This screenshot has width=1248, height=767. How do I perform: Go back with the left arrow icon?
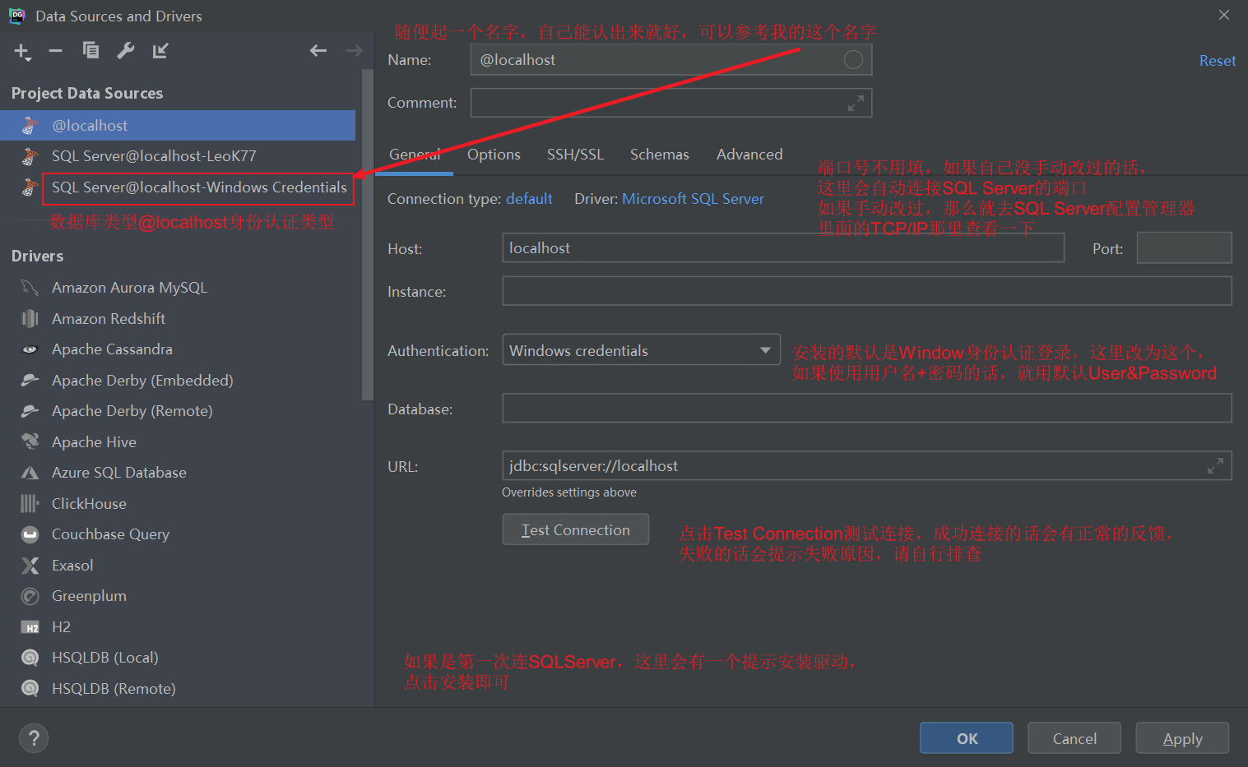click(318, 51)
